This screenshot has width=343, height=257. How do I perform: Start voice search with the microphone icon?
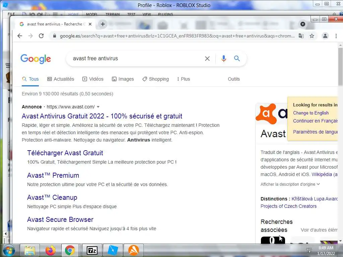(x=223, y=59)
